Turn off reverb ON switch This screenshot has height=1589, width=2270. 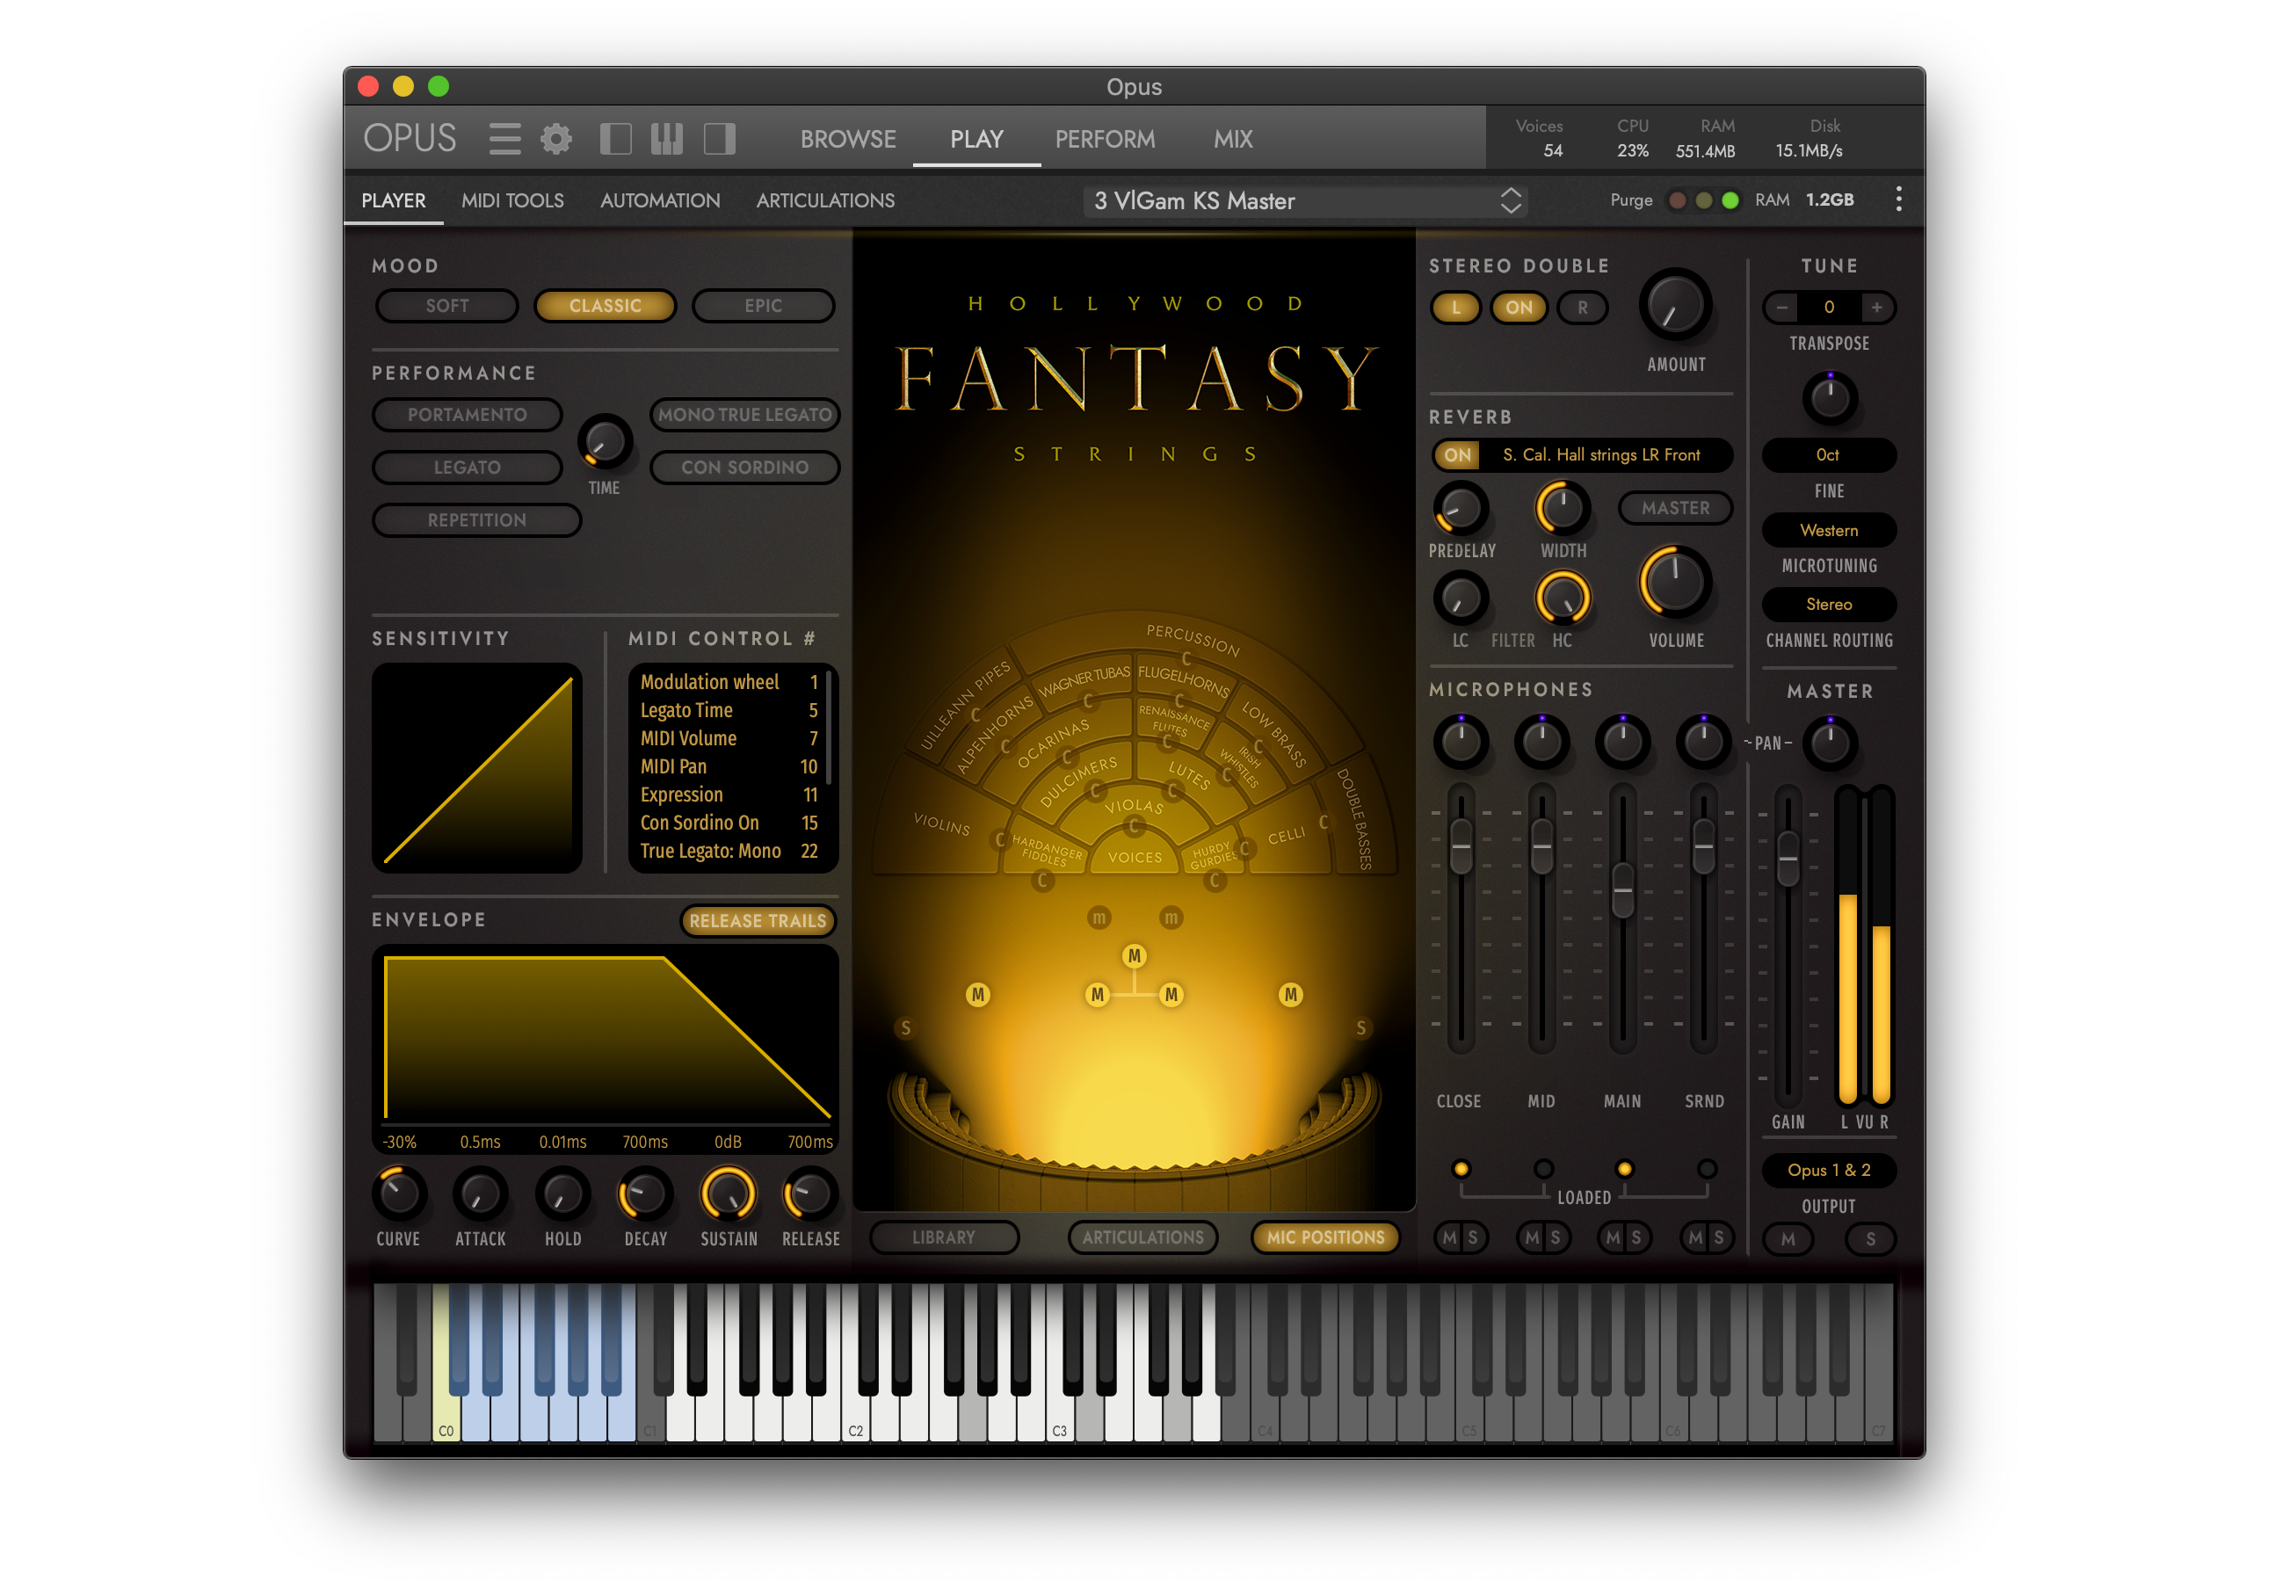coord(1457,455)
